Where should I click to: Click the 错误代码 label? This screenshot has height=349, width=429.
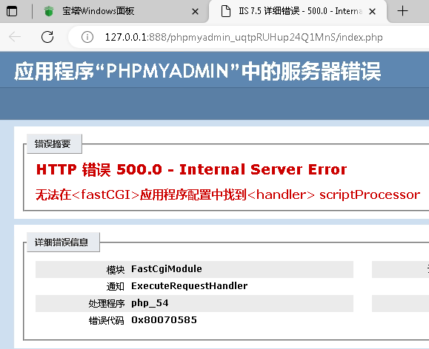[107, 320]
